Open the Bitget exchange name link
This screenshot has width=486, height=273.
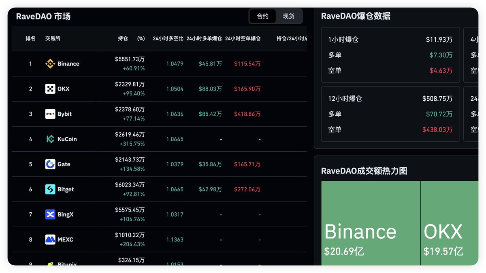(x=66, y=189)
